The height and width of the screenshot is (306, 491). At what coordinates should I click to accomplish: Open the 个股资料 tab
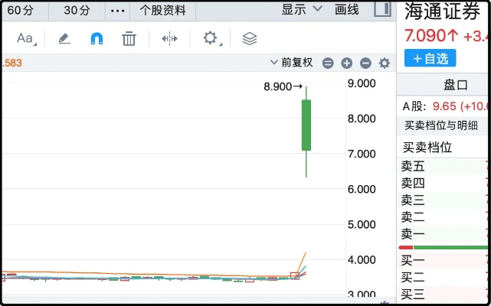(x=162, y=11)
